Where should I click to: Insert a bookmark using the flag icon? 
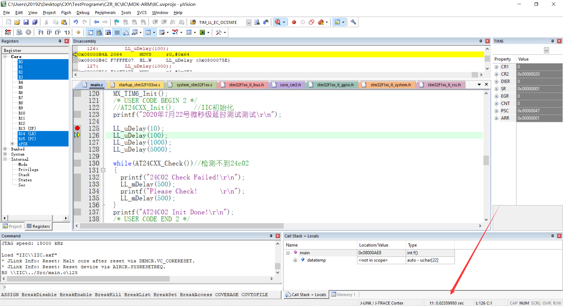(x=117, y=22)
